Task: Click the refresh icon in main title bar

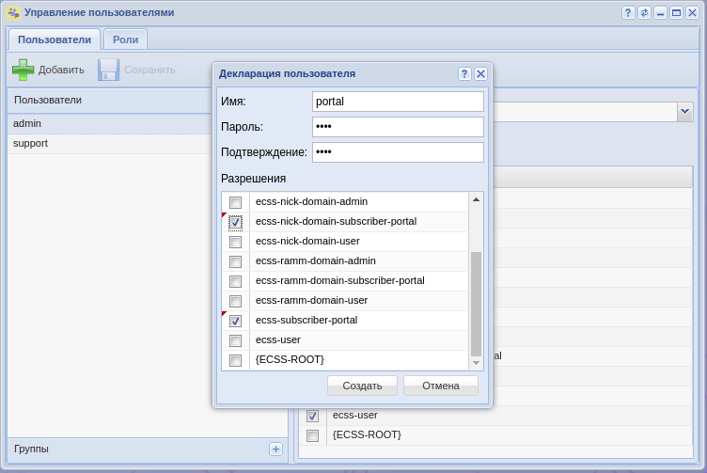Action: pos(644,12)
